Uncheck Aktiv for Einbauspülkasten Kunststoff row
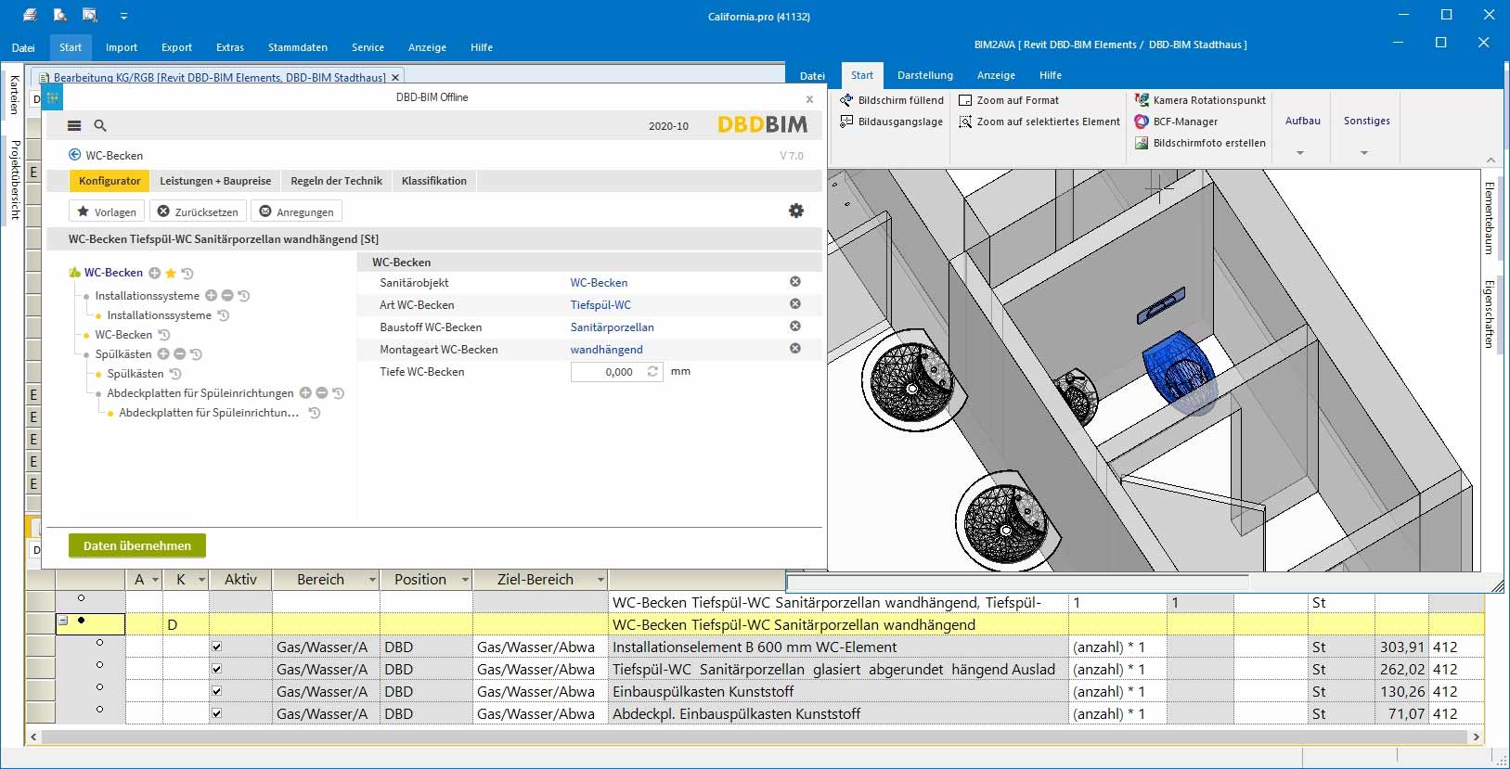This screenshot has height=769, width=1510. tap(216, 691)
